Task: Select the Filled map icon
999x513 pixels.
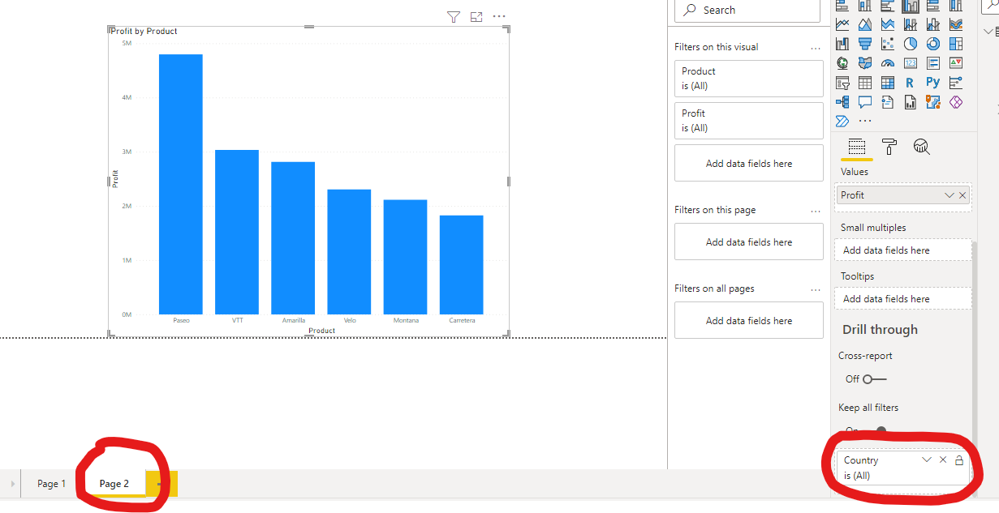Action: tap(865, 63)
